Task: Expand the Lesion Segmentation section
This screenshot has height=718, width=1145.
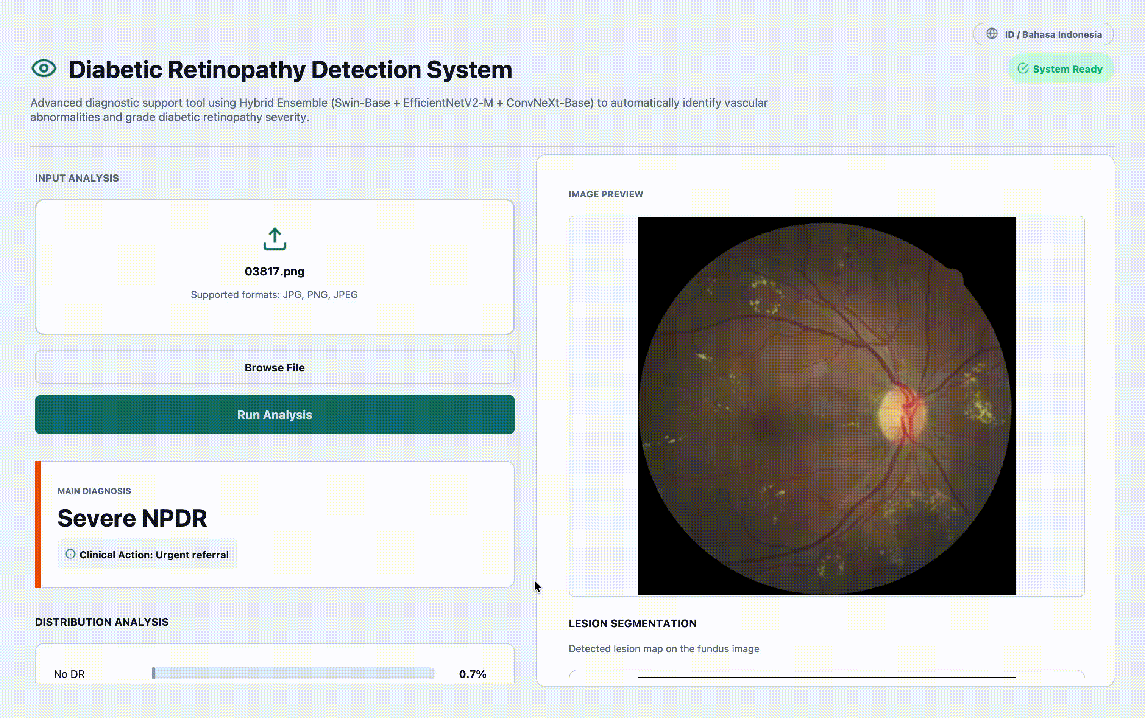Action: pyautogui.click(x=632, y=623)
